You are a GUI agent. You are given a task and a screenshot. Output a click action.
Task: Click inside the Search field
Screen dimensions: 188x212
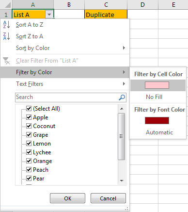(x=67, y=98)
